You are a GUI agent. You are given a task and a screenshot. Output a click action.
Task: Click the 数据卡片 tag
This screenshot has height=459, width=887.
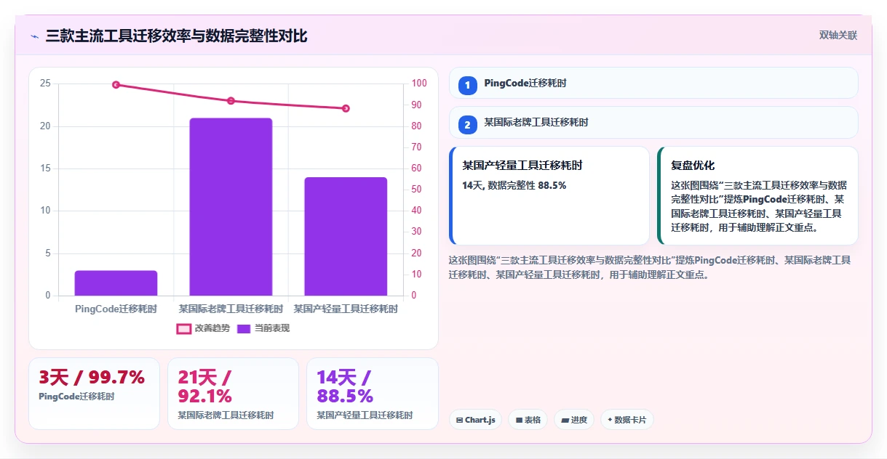click(x=627, y=420)
